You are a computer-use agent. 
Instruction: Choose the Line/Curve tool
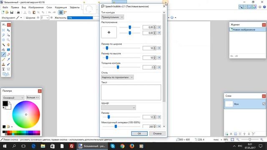tap(8, 69)
